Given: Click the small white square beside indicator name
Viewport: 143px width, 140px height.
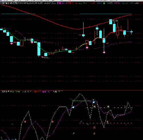Looking at the screenshot, I should point(9,91).
